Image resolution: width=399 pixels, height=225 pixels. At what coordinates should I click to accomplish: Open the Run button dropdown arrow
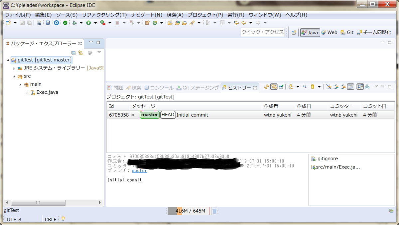coord(95,23)
